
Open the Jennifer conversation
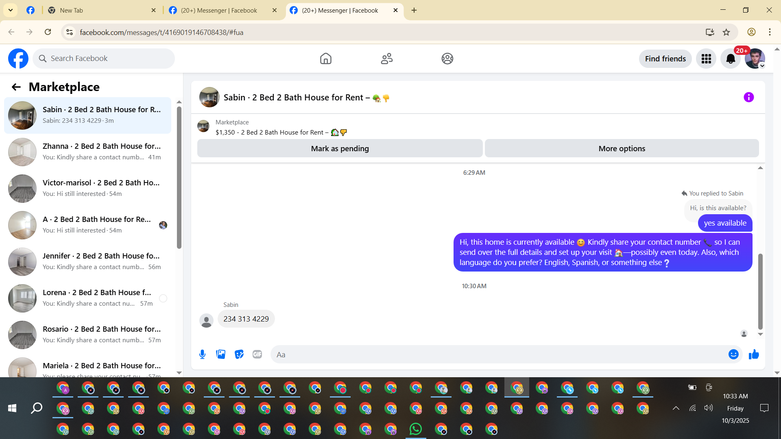click(87, 262)
